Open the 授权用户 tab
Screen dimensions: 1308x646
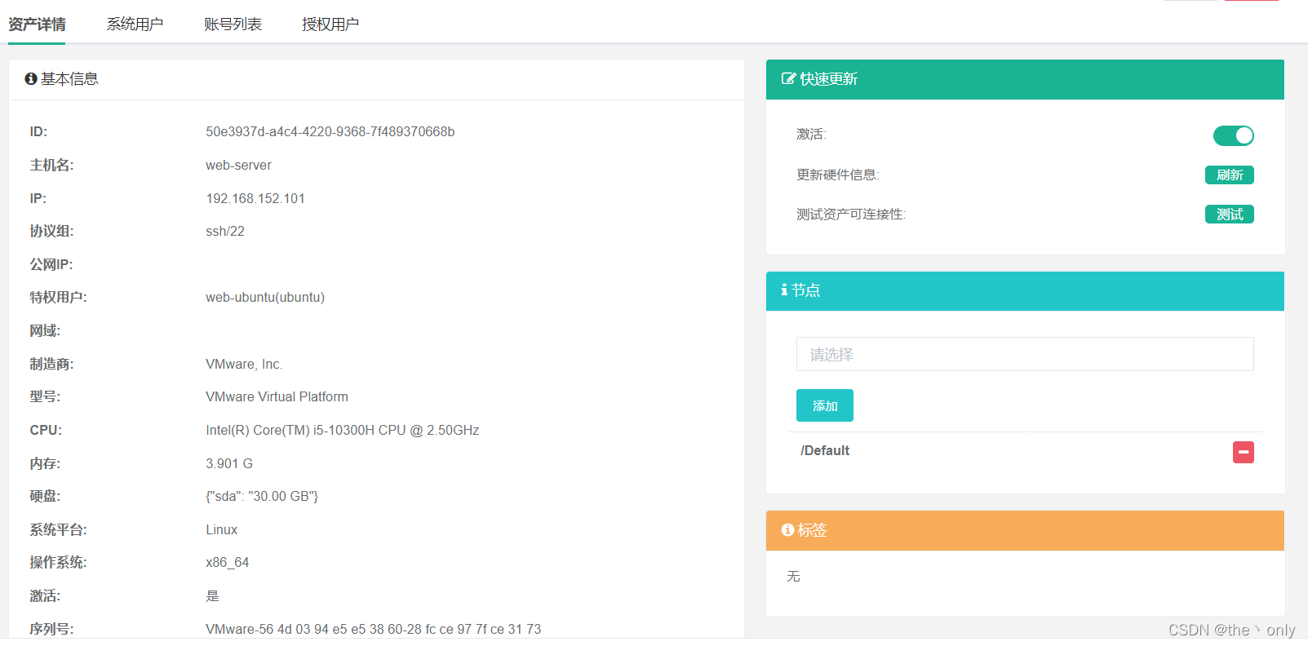pyautogui.click(x=330, y=24)
